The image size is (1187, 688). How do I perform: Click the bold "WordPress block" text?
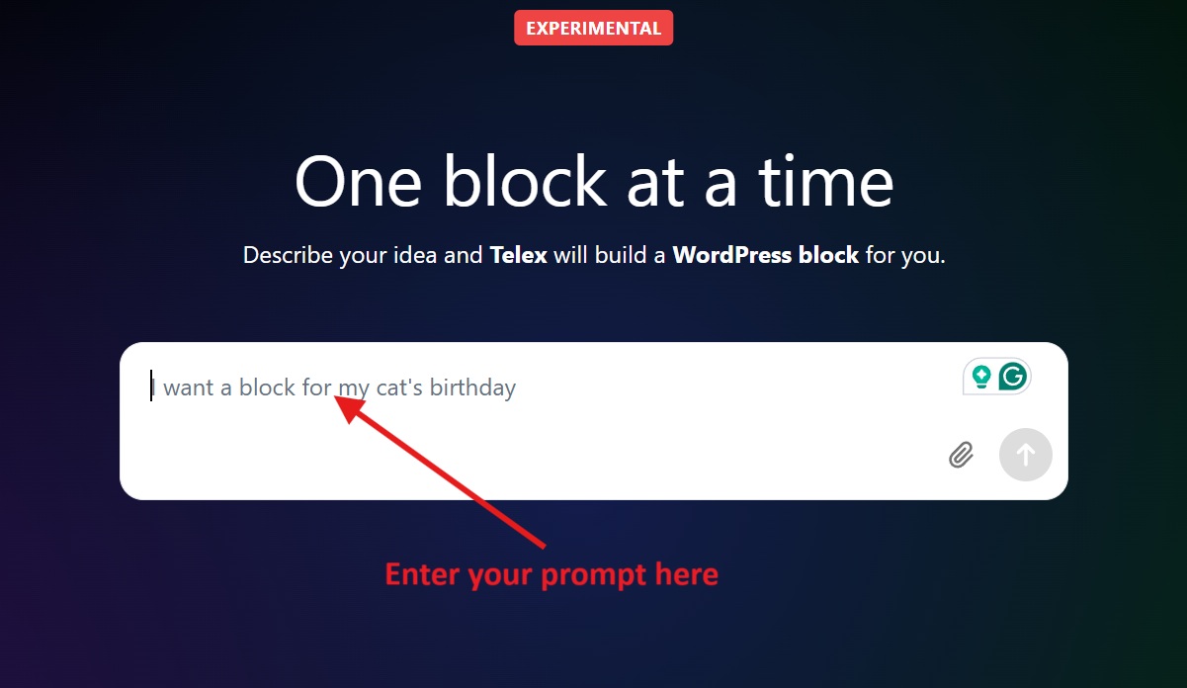(765, 255)
